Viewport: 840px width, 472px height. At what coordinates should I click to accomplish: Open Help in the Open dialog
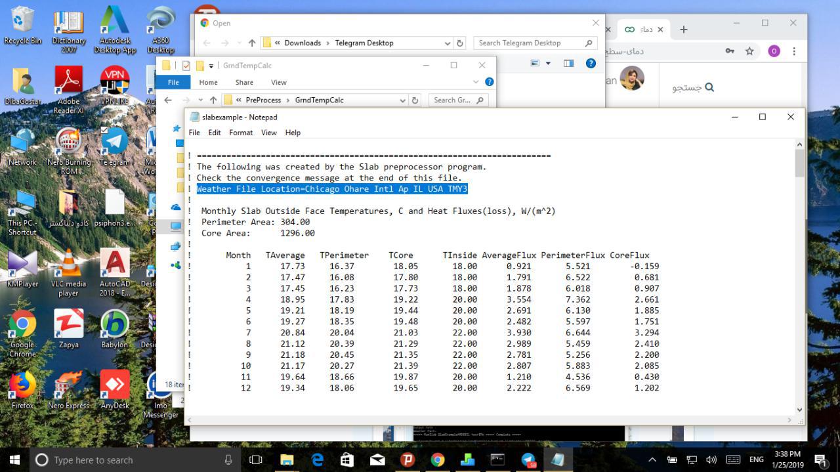[x=591, y=64]
